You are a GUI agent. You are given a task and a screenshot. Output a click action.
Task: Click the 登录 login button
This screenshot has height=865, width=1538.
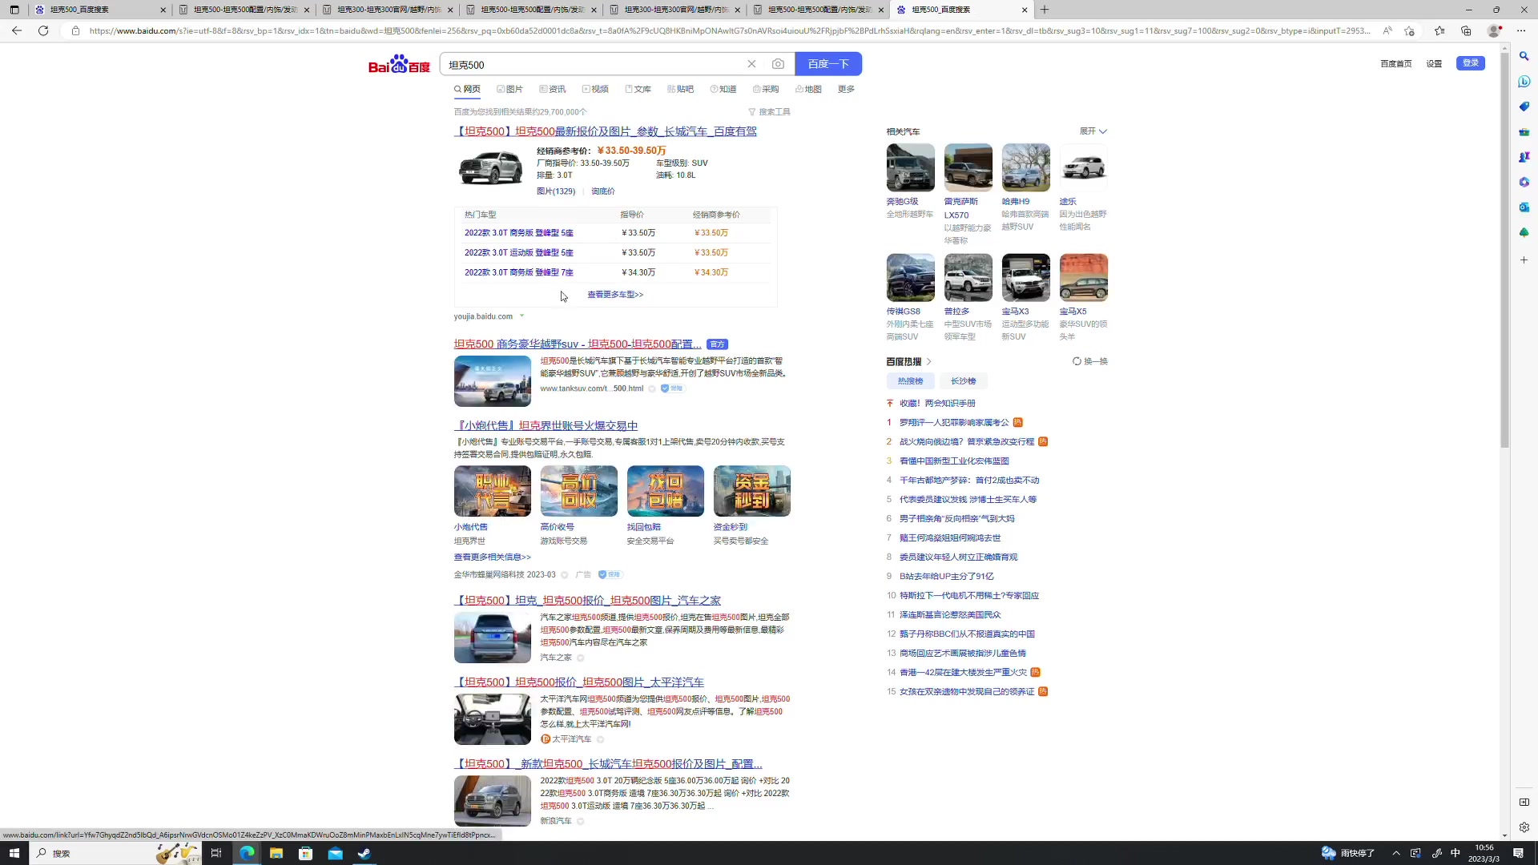click(x=1471, y=63)
